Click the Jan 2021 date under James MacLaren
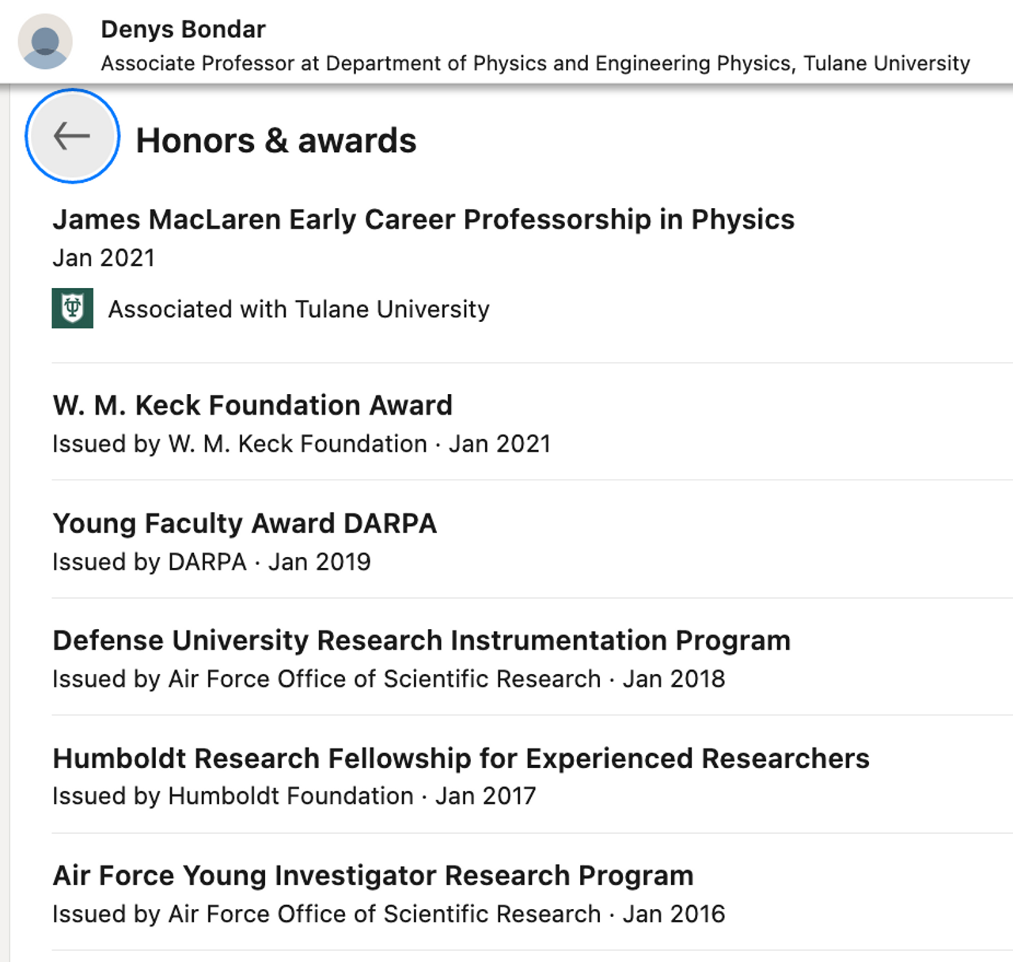The height and width of the screenshot is (962, 1013). [104, 258]
